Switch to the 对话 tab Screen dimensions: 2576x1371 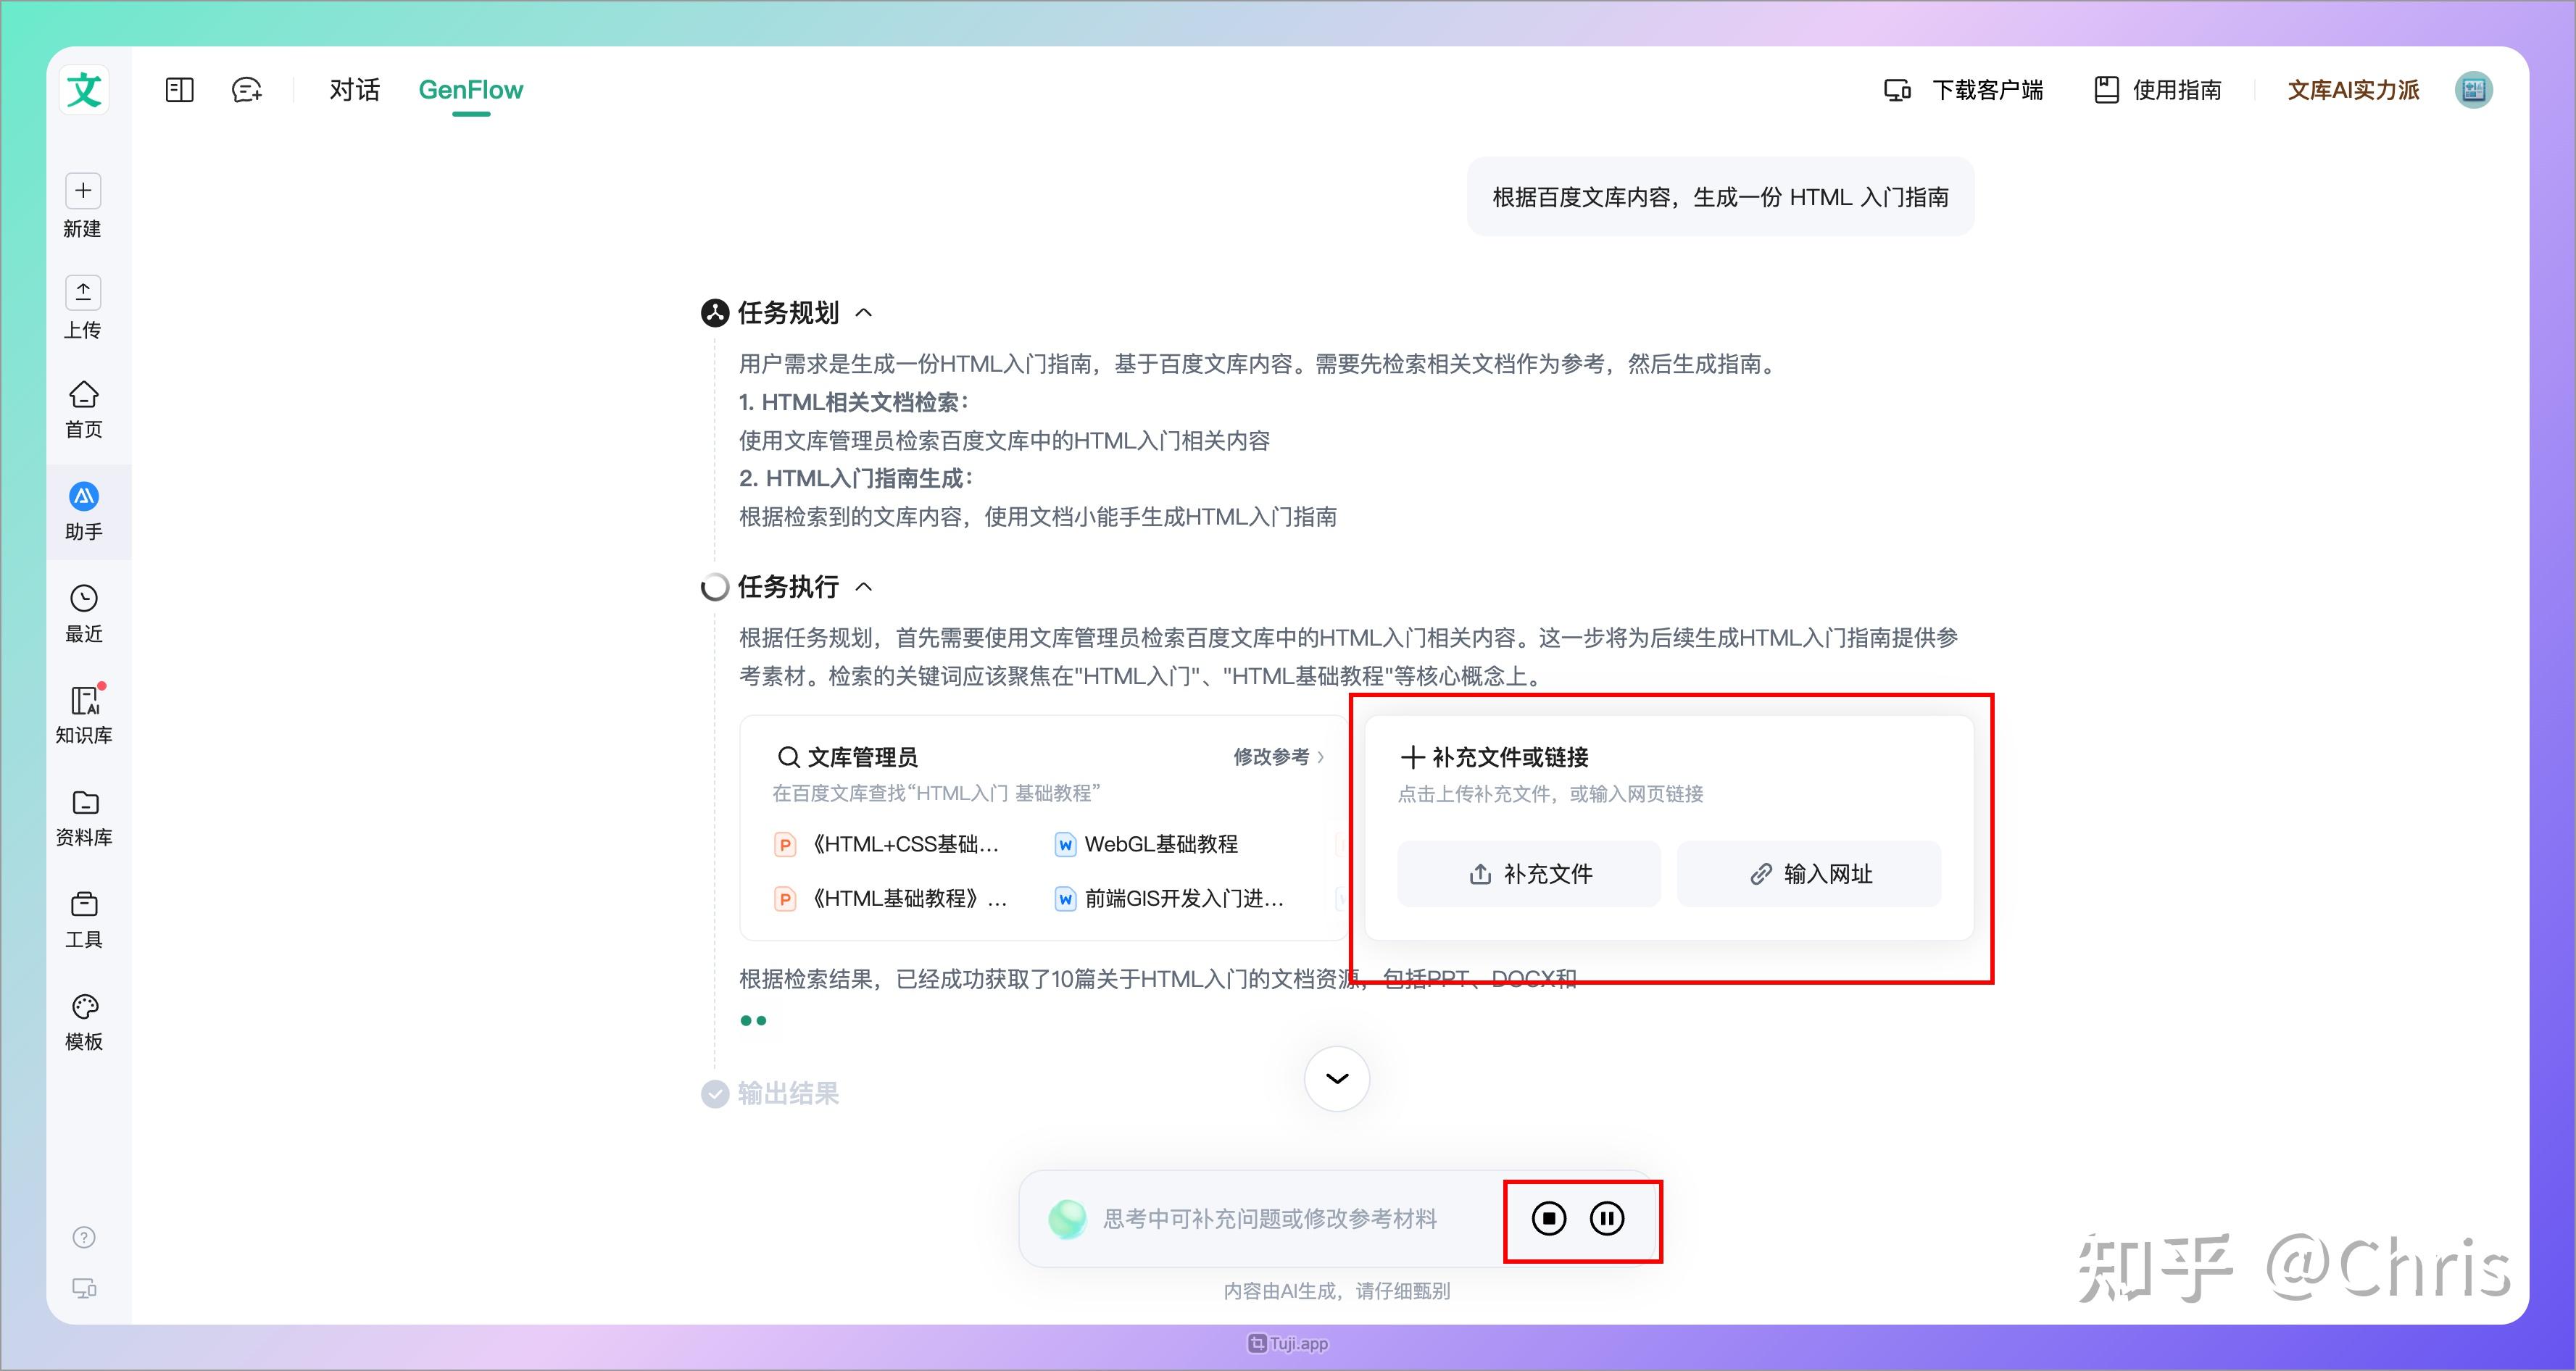pyautogui.click(x=354, y=90)
